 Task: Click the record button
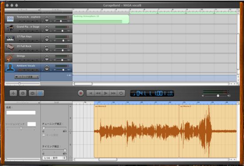pos(81,93)
